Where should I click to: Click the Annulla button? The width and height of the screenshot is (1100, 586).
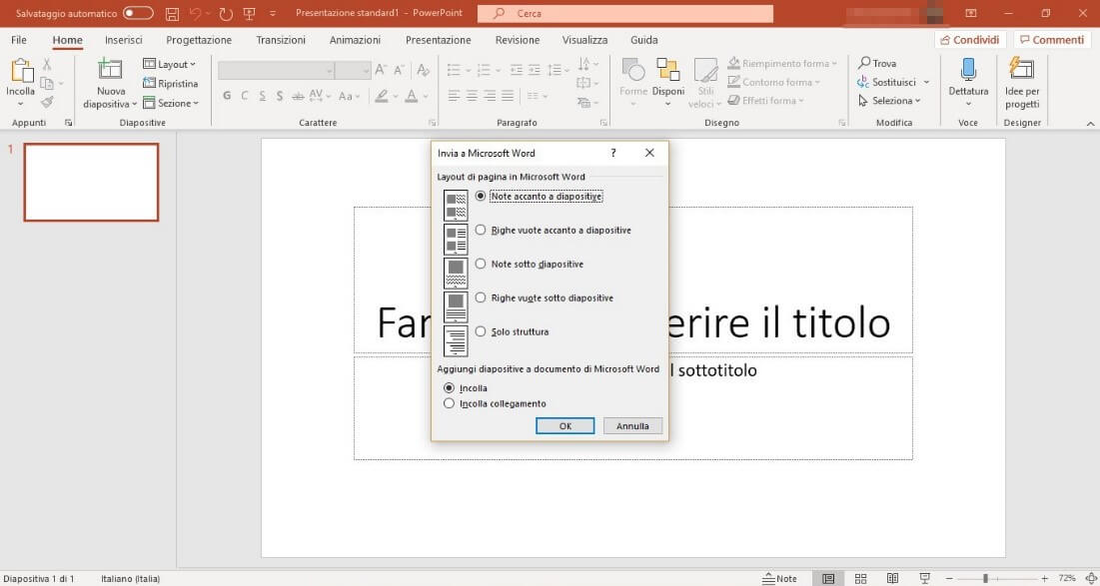(632, 425)
